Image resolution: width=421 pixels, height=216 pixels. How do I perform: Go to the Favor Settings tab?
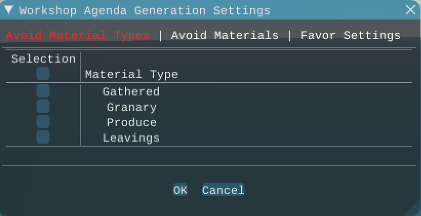pos(350,35)
